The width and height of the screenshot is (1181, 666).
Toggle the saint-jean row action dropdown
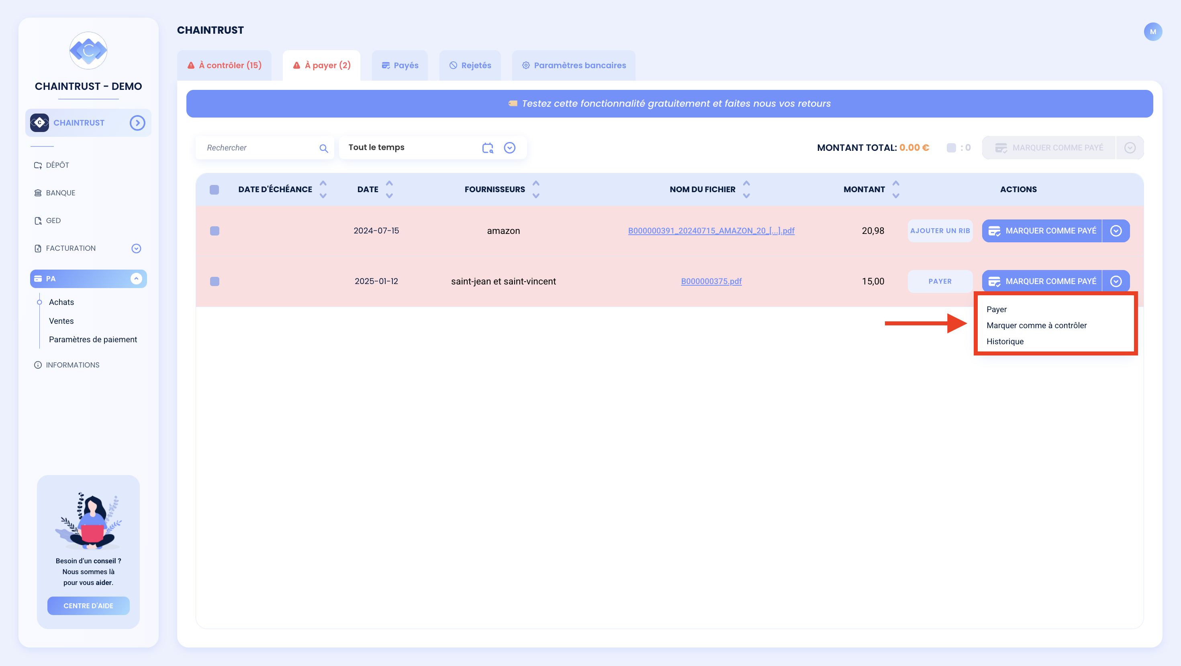1116,281
